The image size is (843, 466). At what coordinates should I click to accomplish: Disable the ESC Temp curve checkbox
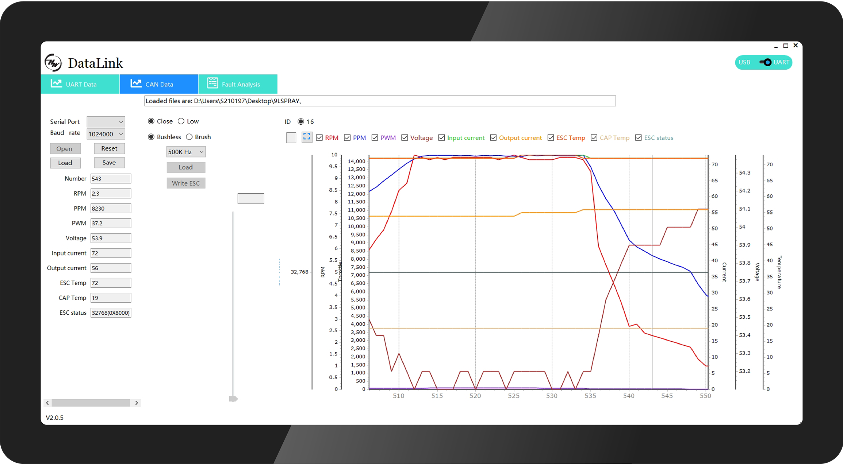click(x=551, y=138)
